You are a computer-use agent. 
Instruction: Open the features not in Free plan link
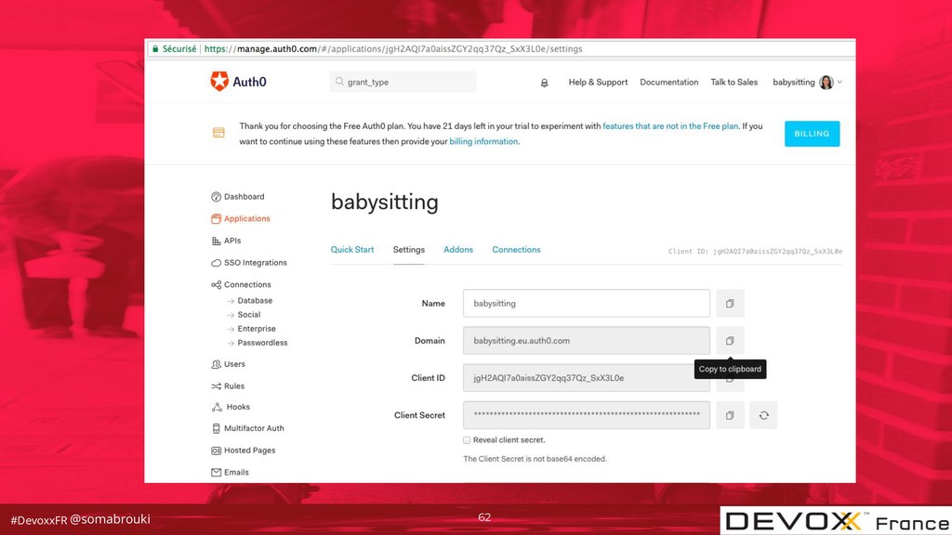pos(670,126)
